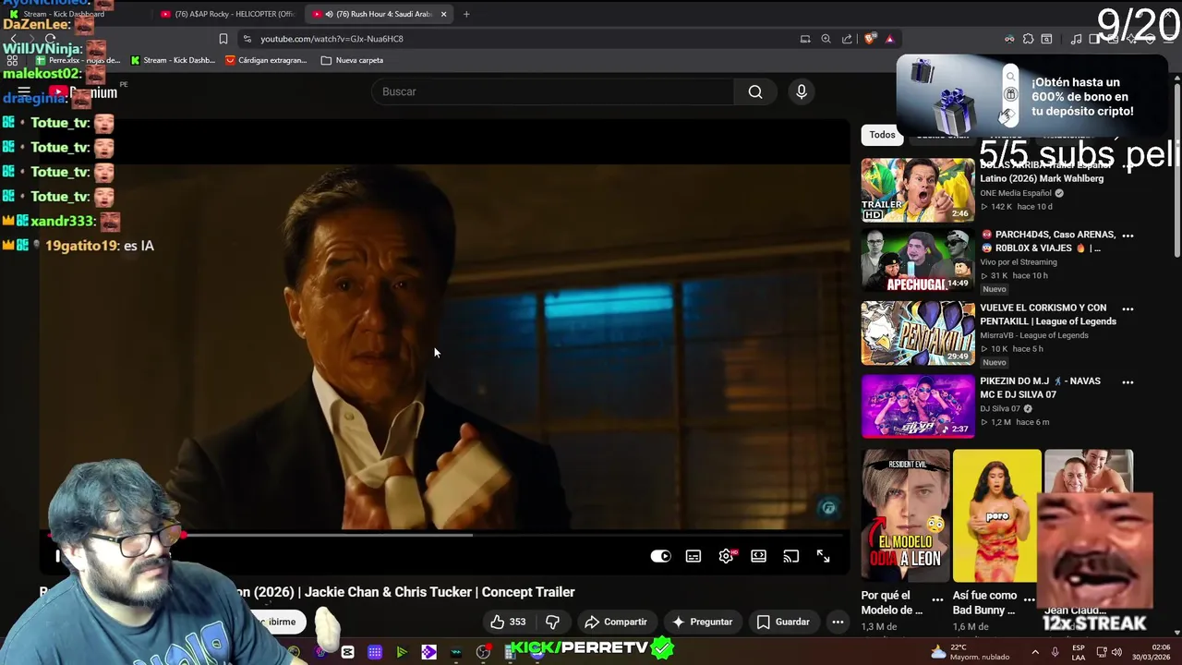Image resolution: width=1182 pixels, height=665 pixels.
Task: Click the taskbar microphone tray icon
Action: tap(1055, 652)
